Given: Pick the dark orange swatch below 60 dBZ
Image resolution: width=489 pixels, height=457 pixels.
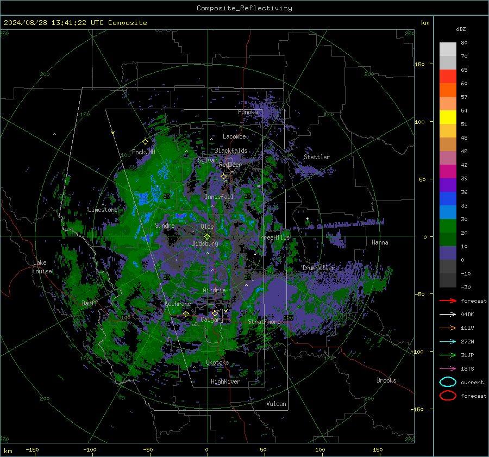Looking at the screenshot, I should click(x=448, y=90).
